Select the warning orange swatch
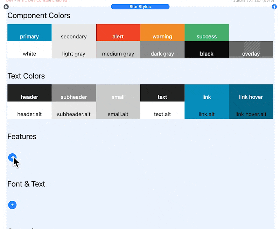 [162, 33]
